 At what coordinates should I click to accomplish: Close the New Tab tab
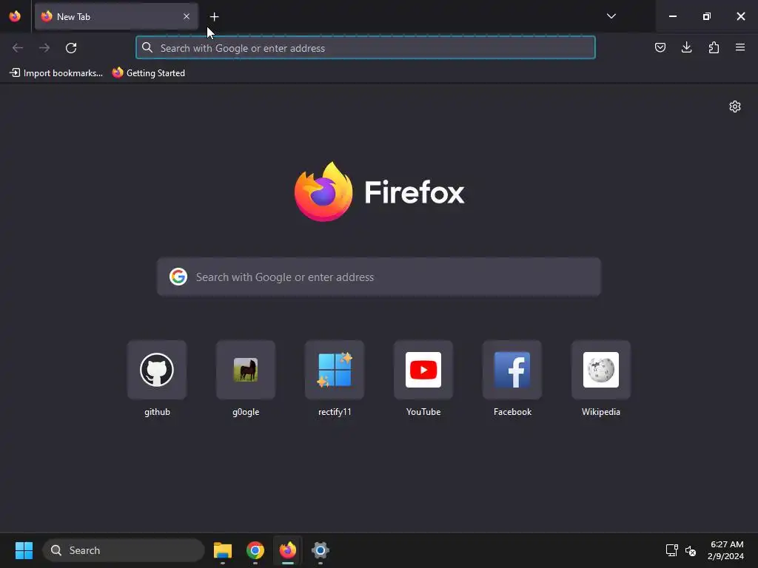point(186,16)
